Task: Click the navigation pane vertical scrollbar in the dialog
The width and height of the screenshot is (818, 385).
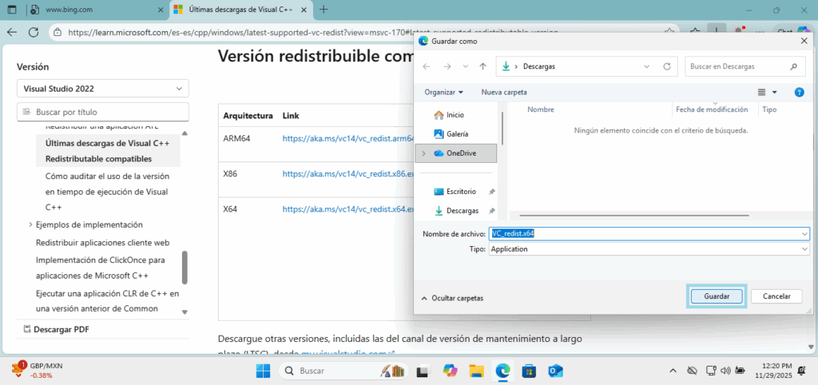Action: coord(502,128)
